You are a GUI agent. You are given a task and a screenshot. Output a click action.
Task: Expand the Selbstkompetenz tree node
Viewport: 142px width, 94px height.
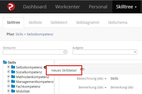point(8,67)
